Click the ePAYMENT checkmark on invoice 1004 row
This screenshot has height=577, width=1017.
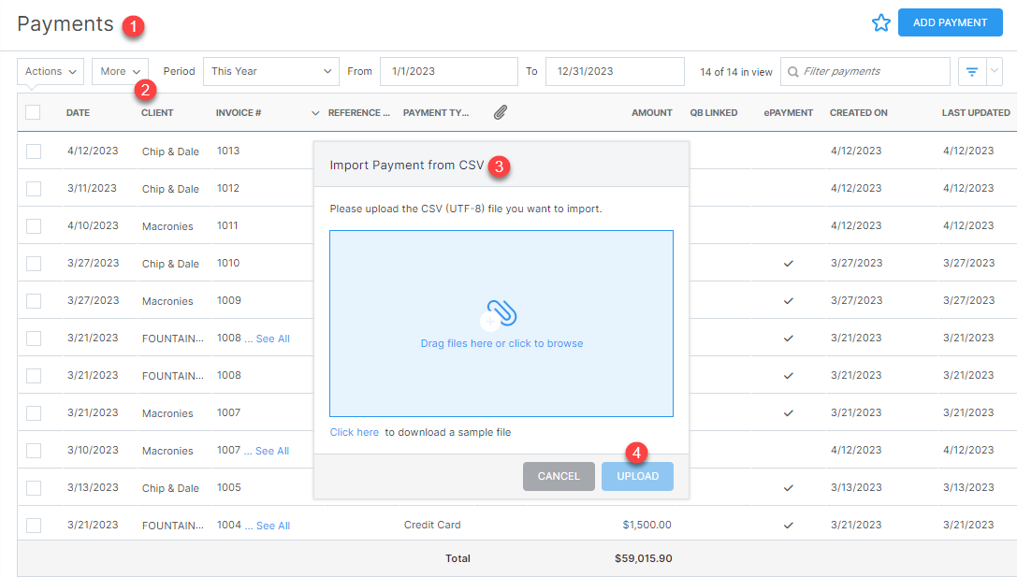pos(788,525)
